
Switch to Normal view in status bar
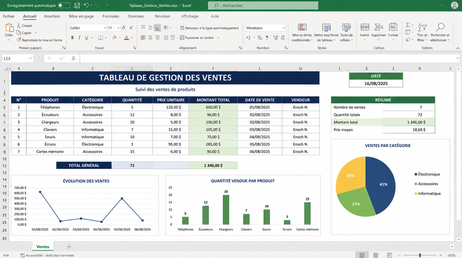coord(362,255)
